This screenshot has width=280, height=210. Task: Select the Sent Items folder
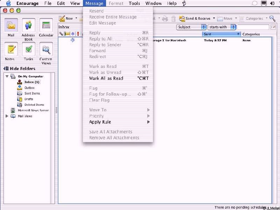32,93
